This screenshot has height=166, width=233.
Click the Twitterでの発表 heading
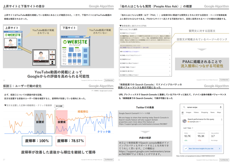[145, 107]
